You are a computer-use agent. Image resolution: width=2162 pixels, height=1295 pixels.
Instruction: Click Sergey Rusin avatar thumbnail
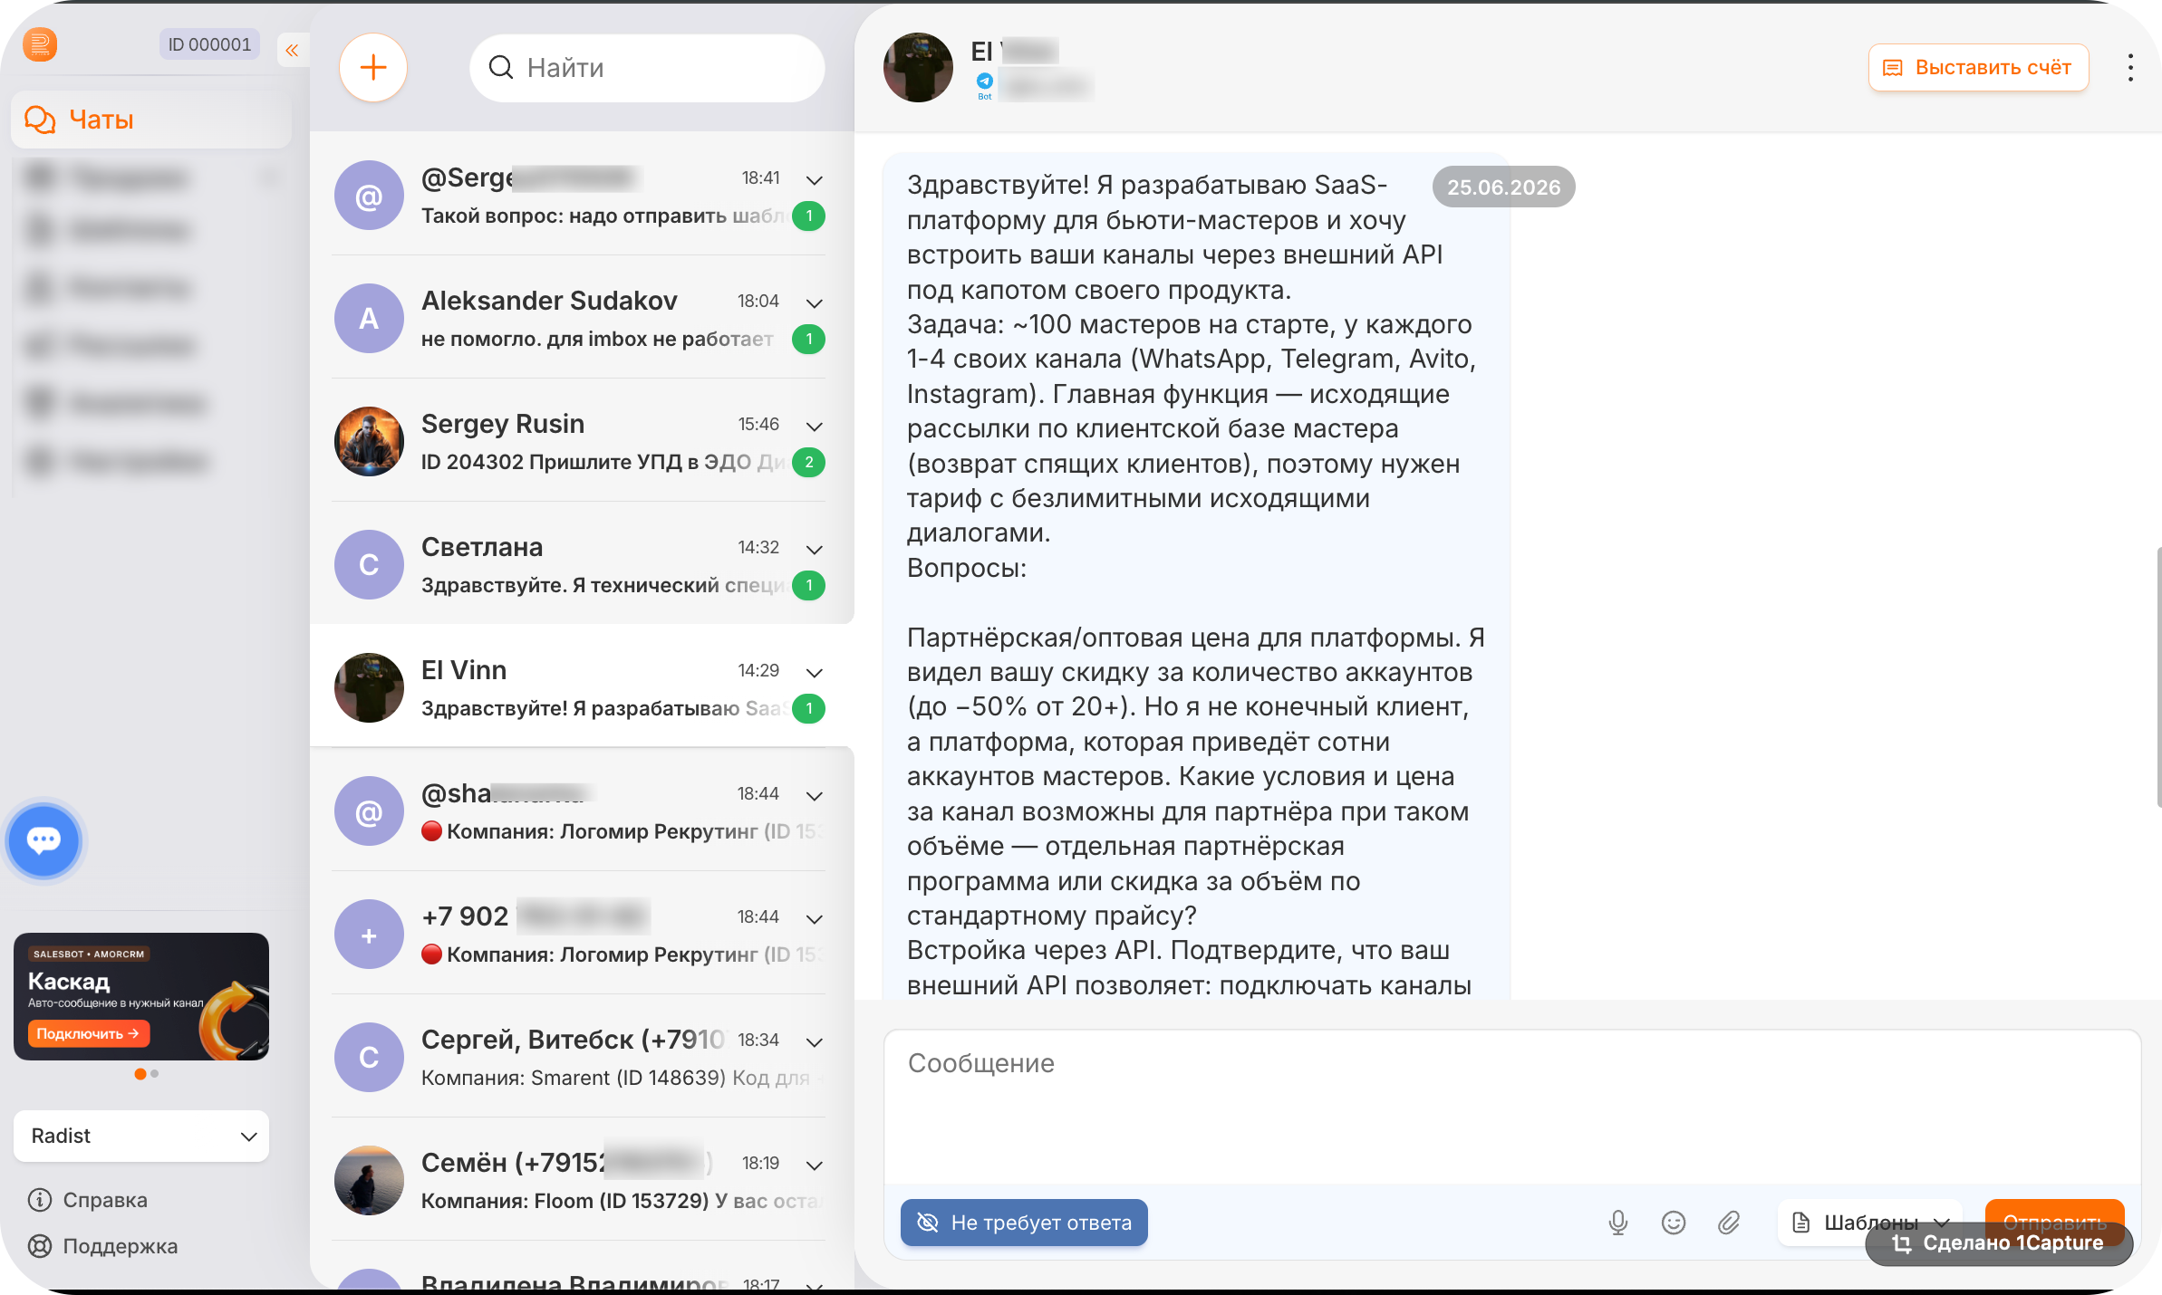click(369, 441)
